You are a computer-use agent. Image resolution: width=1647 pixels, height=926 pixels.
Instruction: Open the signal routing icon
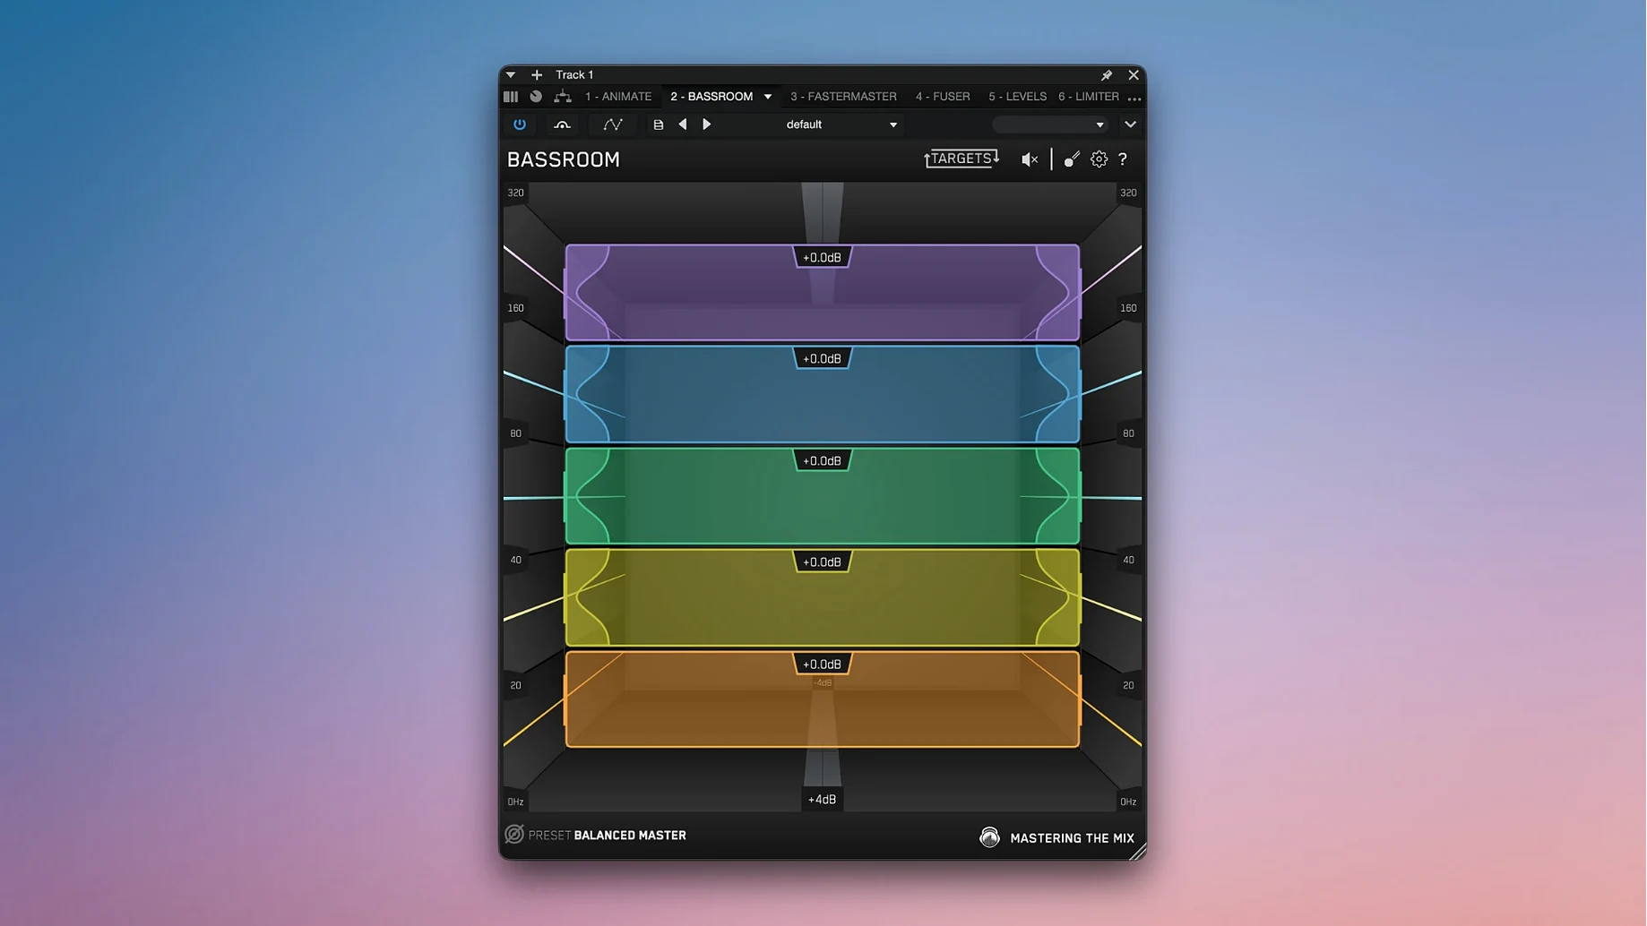[563, 97]
